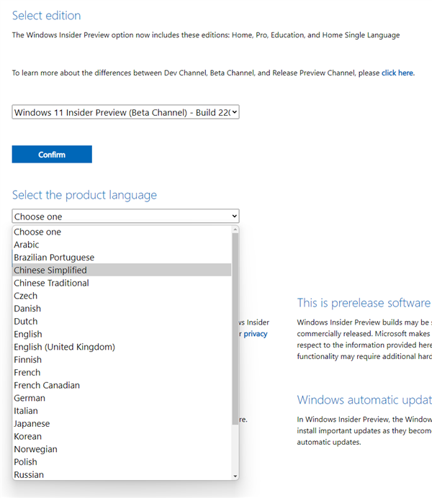Pick German as product language
Screen dimensions: 432x498
30,398
